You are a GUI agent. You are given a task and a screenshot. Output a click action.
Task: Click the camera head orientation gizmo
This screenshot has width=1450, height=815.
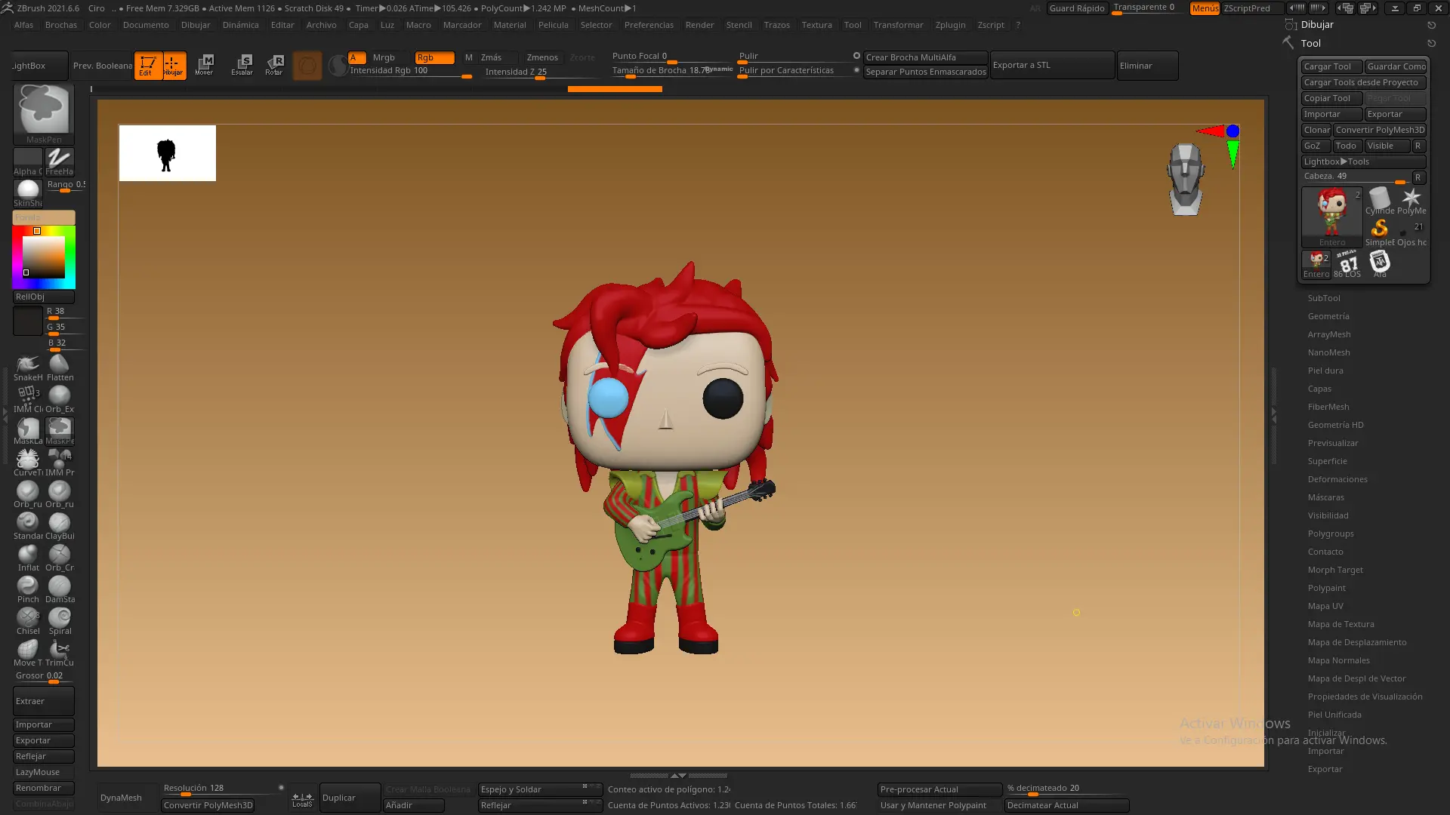pyautogui.click(x=1186, y=179)
